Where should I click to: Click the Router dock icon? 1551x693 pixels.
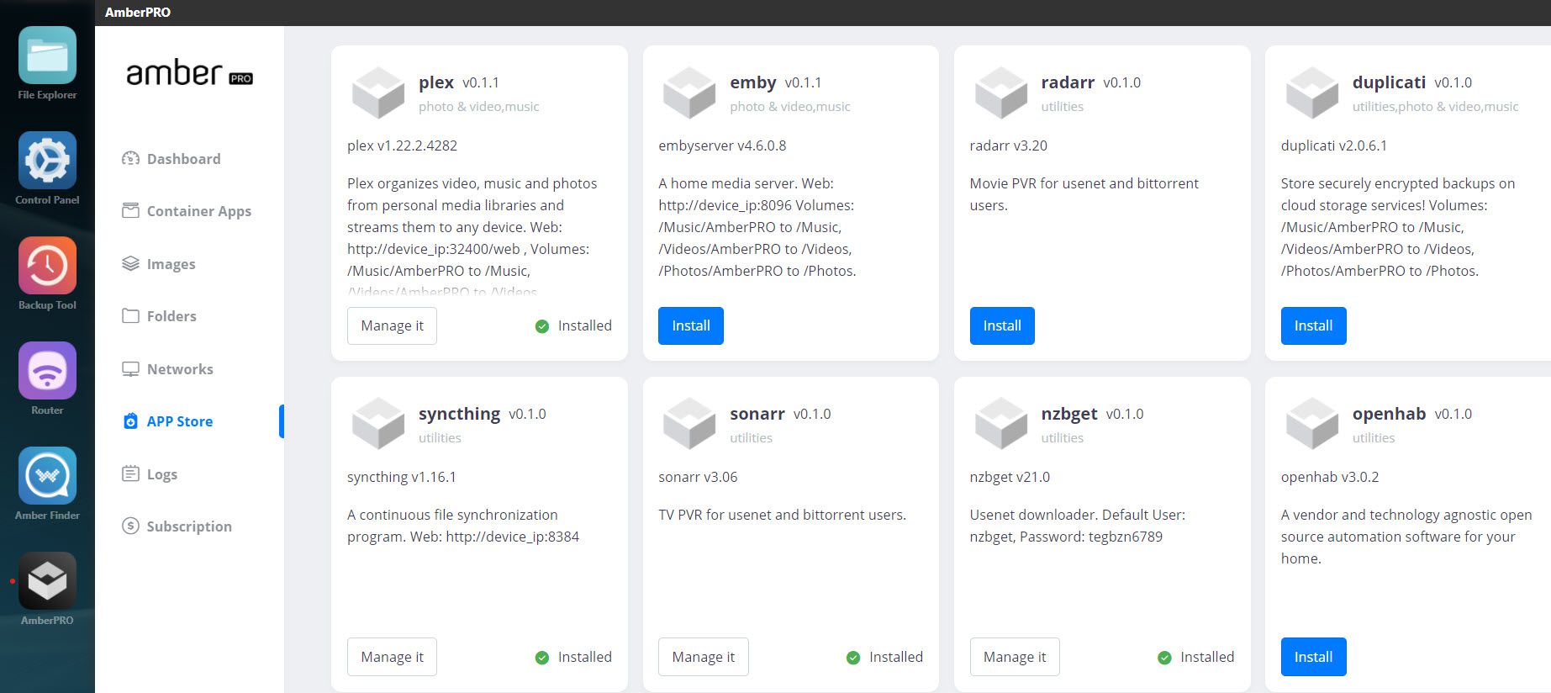coord(47,371)
